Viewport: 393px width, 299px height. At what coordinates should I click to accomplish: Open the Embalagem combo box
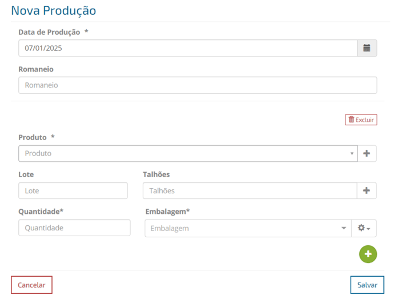(x=248, y=228)
